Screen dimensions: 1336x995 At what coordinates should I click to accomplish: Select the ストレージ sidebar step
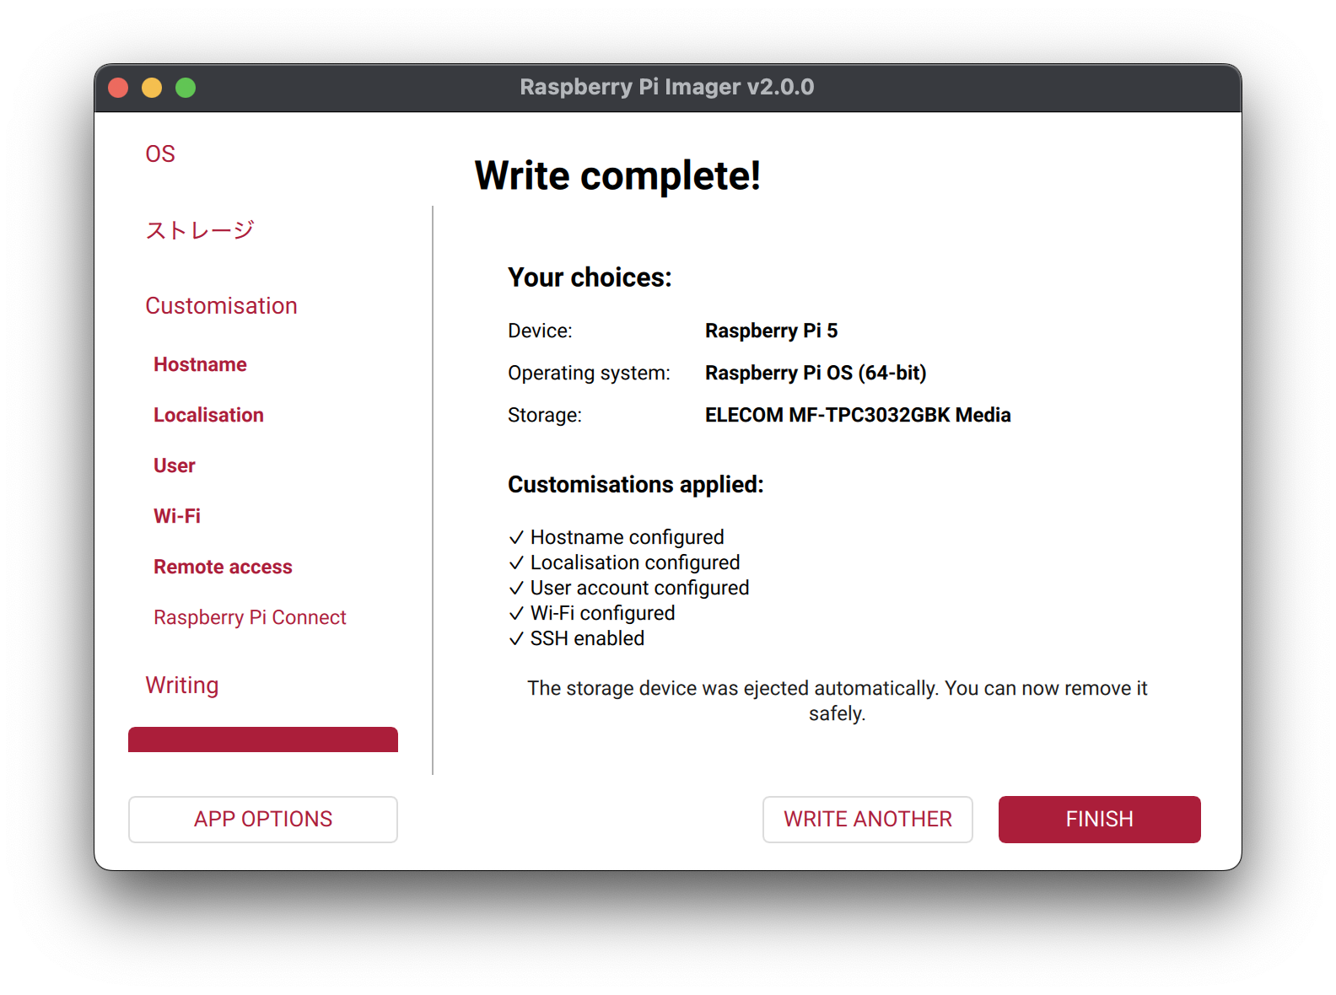point(200,230)
